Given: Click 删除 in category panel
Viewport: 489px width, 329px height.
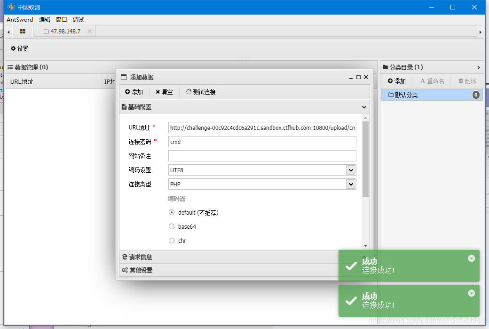Looking at the screenshot, I should pyautogui.click(x=467, y=81).
